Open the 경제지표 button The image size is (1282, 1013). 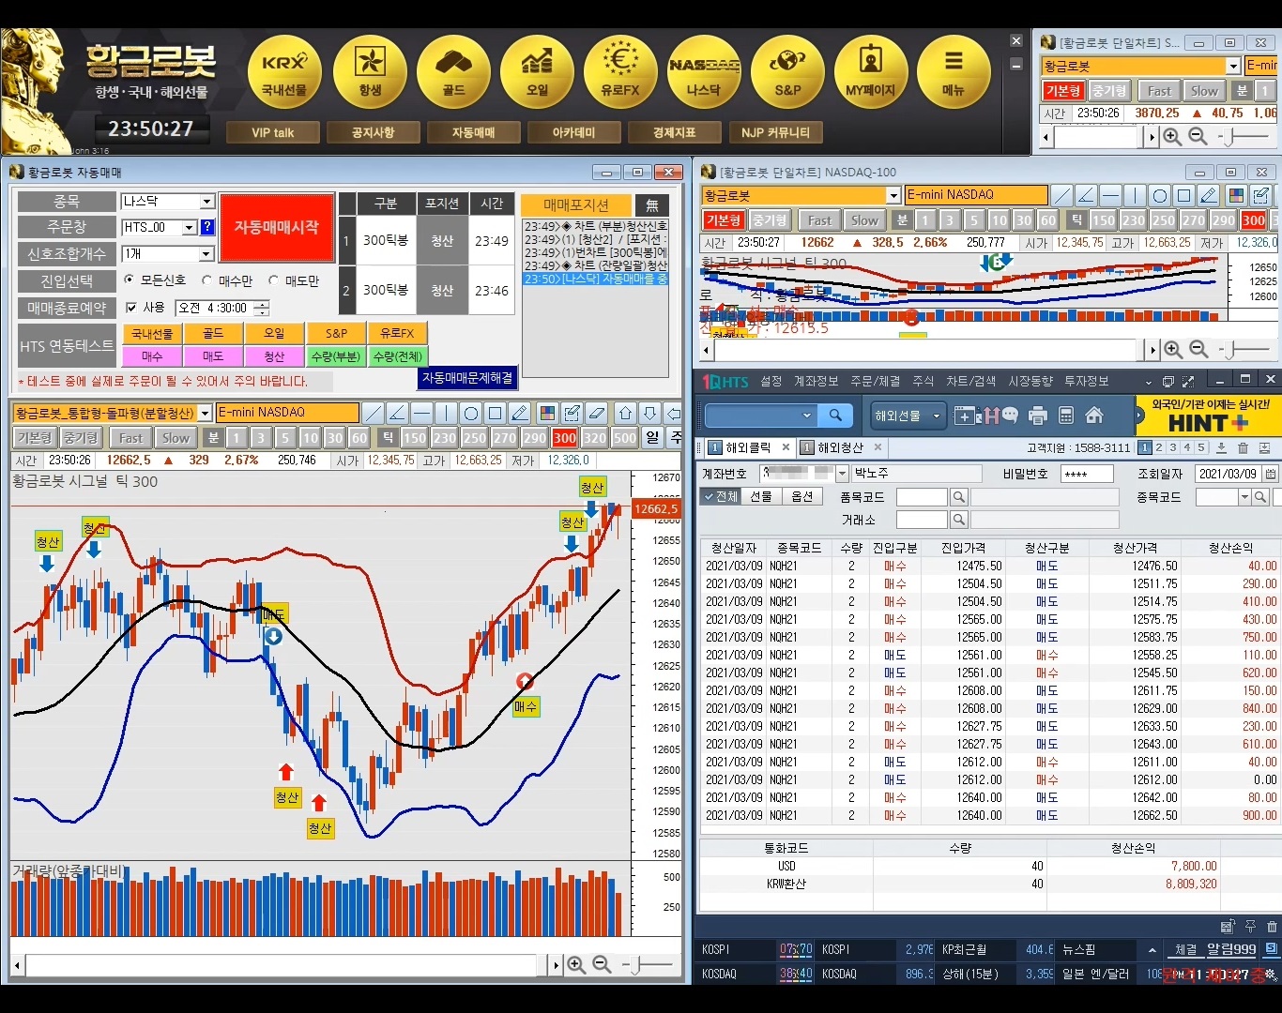(675, 132)
